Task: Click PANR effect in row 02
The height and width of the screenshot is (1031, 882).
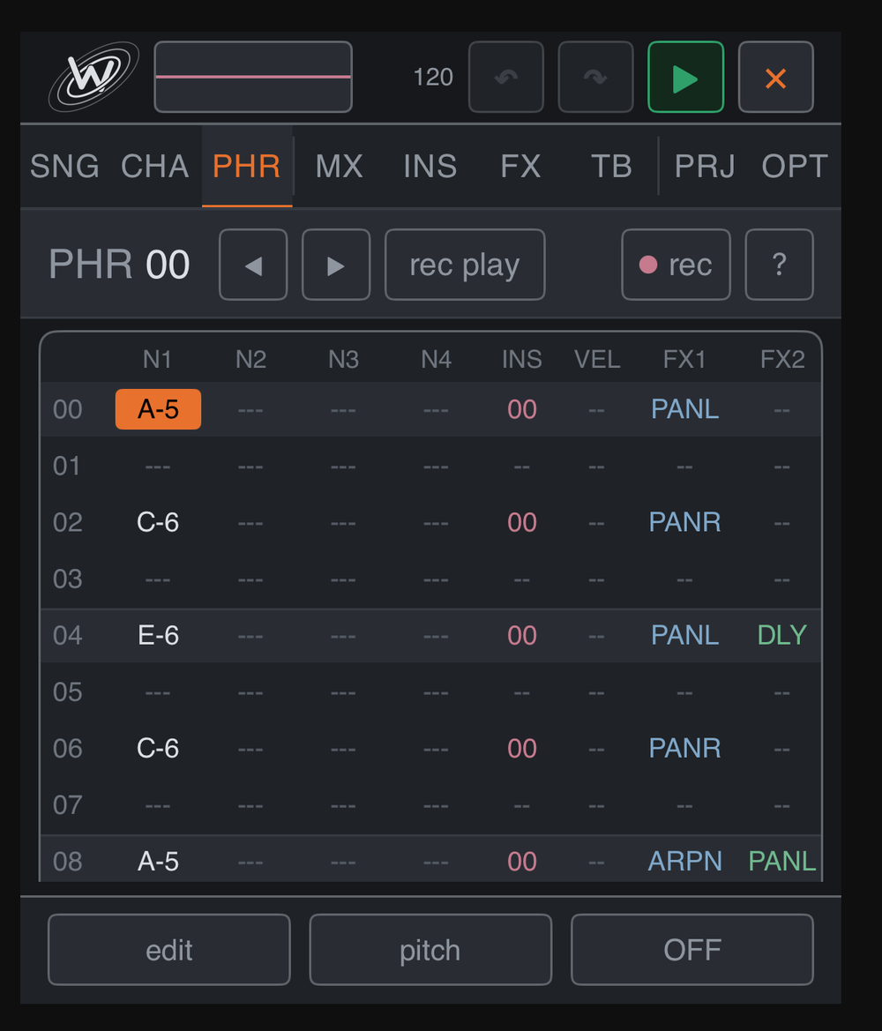Action: 684,522
